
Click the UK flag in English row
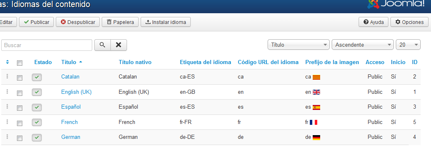[x=316, y=92]
